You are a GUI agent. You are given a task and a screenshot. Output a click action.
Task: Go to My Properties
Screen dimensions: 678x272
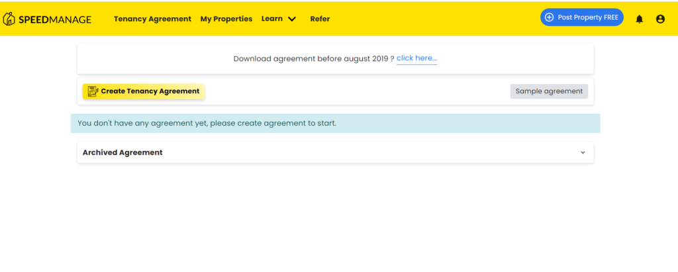[x=226, y=19]
